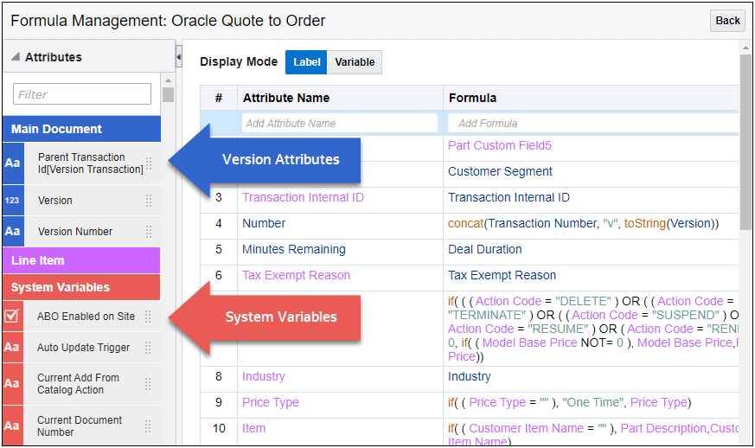Click the attributes list vertical scrollbar

coord(168,94)
